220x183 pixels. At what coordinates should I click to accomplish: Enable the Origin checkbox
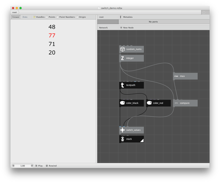[x=77, y=17]
